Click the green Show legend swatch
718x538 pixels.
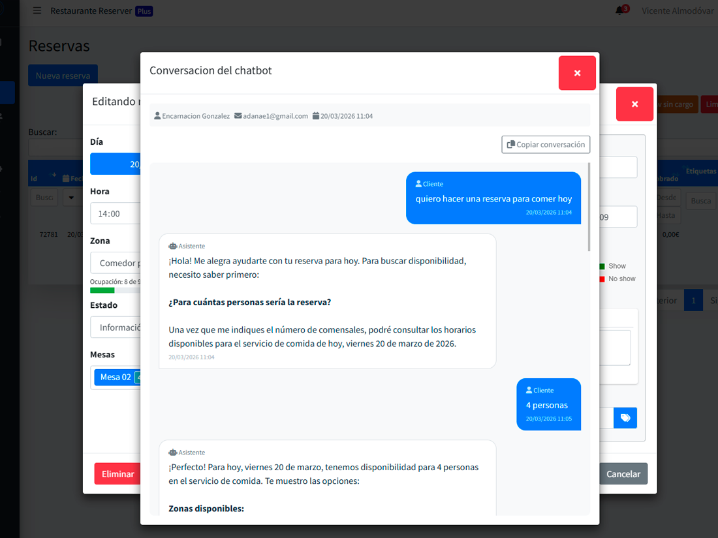coord(602,266)
